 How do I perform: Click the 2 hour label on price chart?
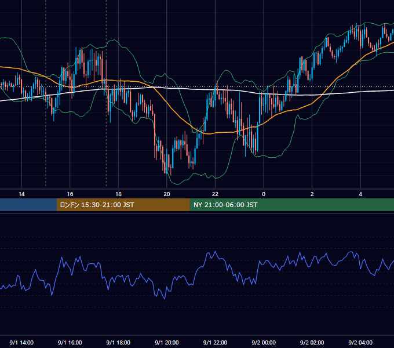point(312,194)
